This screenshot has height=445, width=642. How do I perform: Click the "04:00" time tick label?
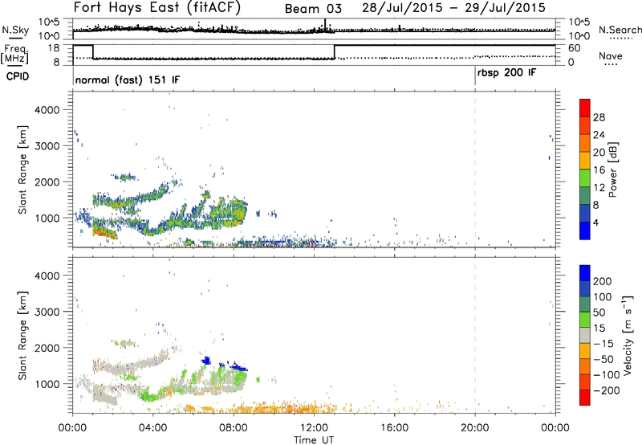(152, 428)
